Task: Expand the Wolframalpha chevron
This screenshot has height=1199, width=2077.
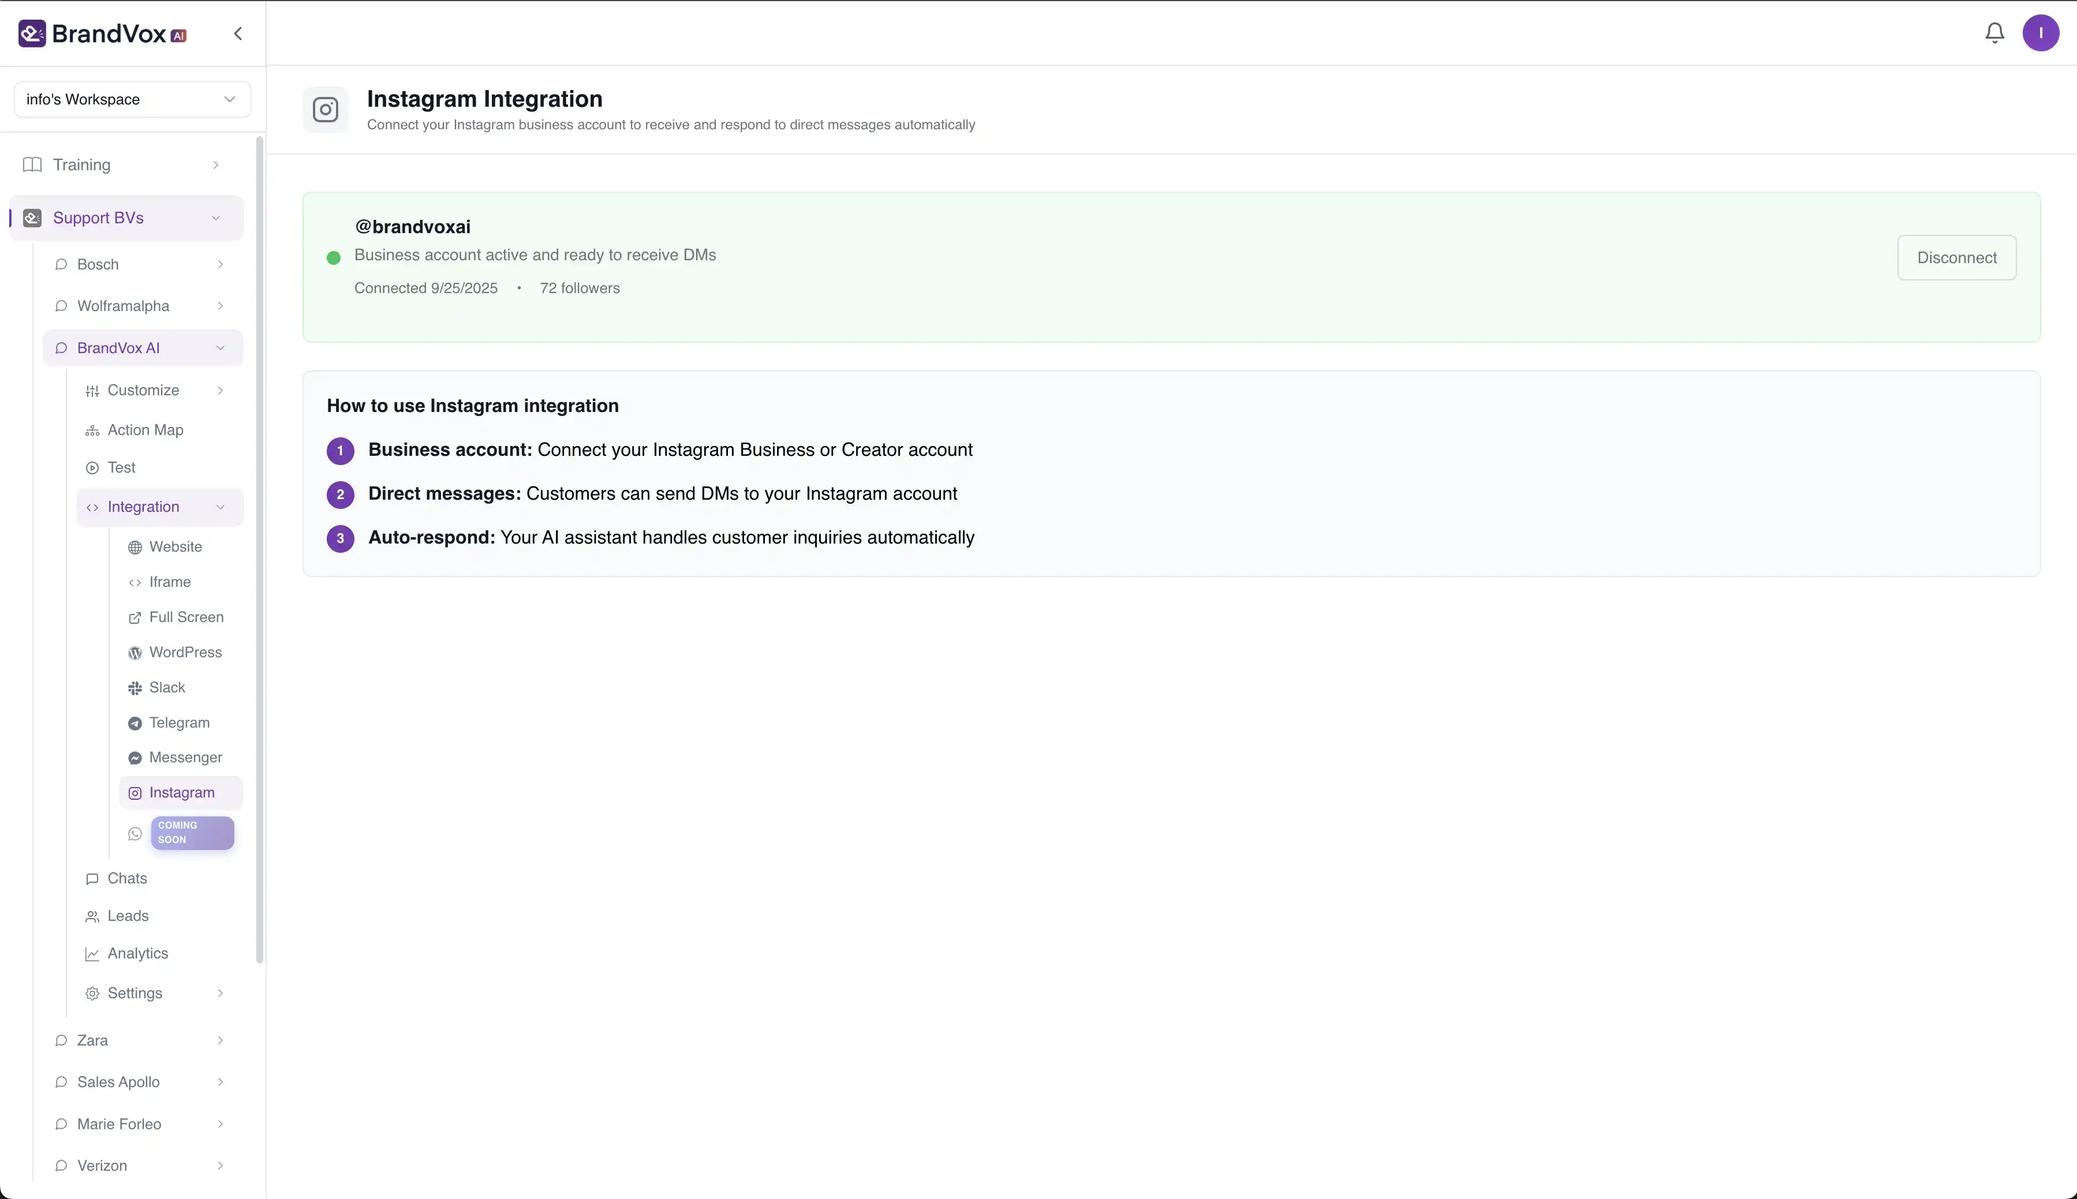Action: point(220,306)
